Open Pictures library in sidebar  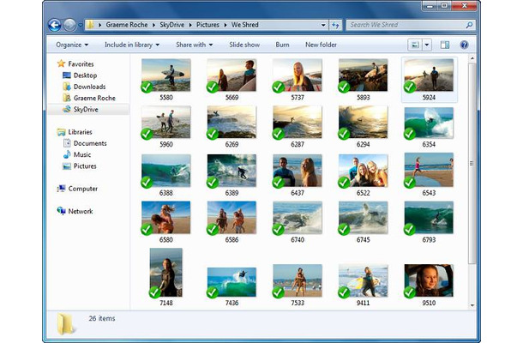[x=85, y=166]
